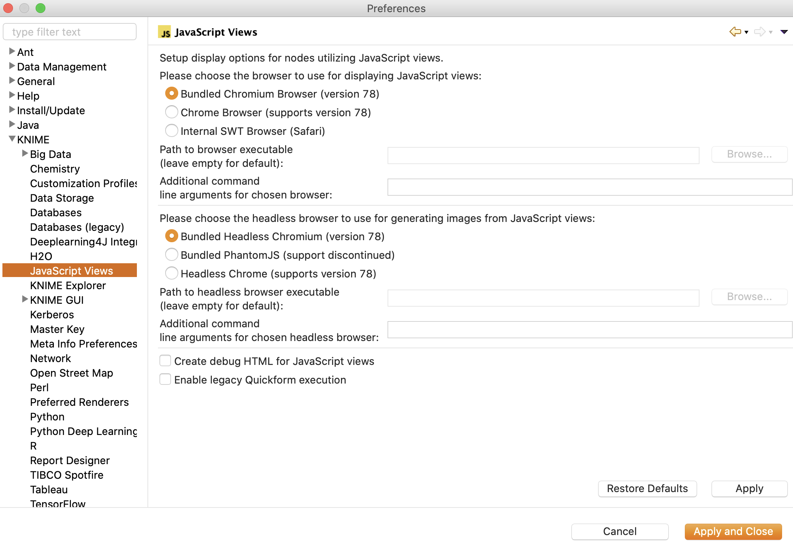Screen dimensions: 793x550
Task: Expand the KNIME GUI subtree
Action: [x=25, y=299]
